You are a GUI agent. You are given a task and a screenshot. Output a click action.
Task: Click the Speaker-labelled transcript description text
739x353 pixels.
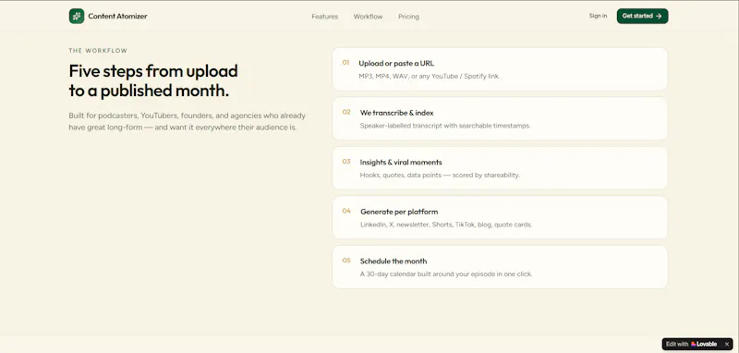445,126
